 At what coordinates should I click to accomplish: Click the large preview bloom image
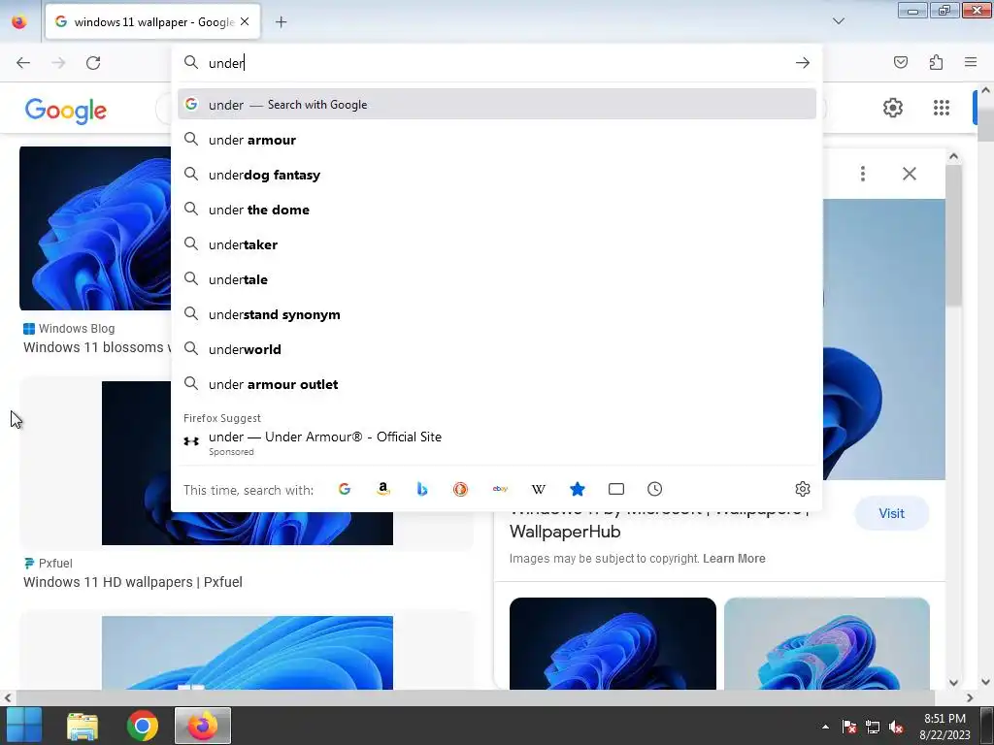pos(883,339)
